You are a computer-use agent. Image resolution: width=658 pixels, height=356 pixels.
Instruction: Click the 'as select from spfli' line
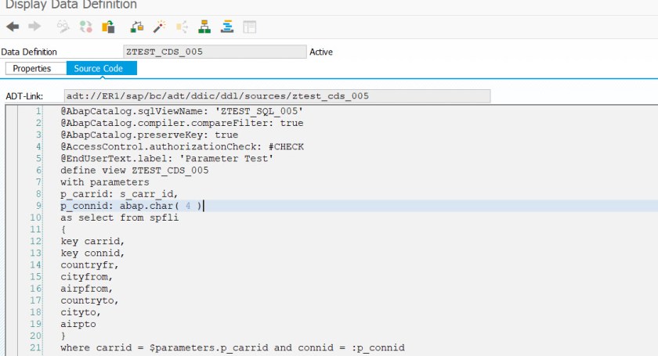click(x=120, y=218)
